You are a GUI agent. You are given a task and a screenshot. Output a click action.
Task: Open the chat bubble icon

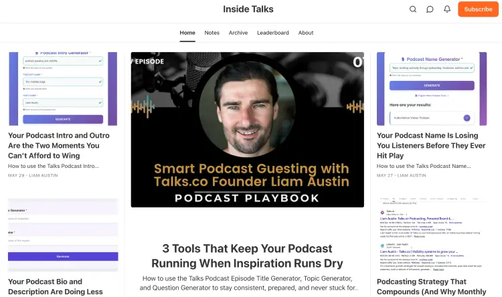pyautogui.click(x=430, y=9)
